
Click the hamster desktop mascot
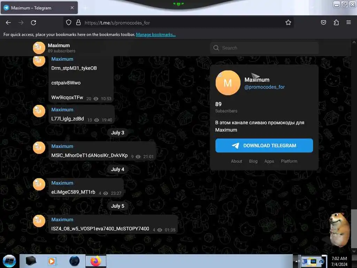click(x=340, y=230)
